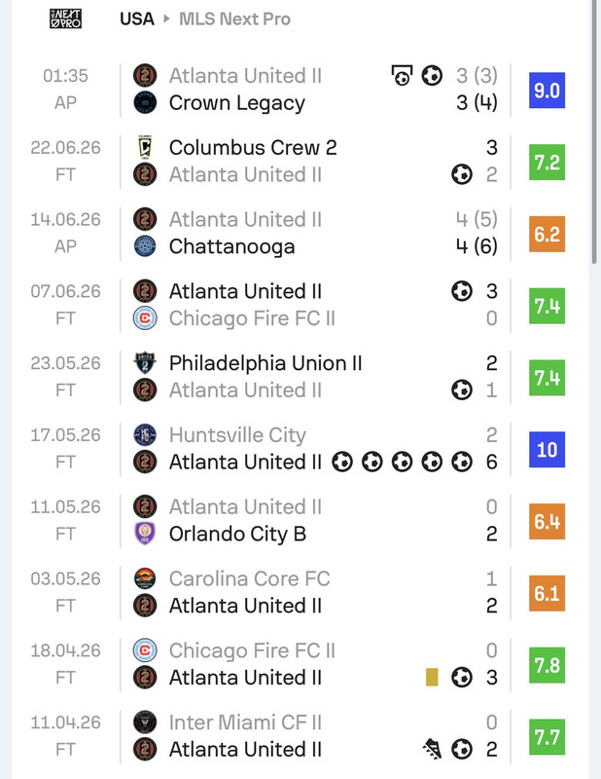Click the Huntsville City team crest
The width and height of the screenshot is (601, 779).
[145, 434]
